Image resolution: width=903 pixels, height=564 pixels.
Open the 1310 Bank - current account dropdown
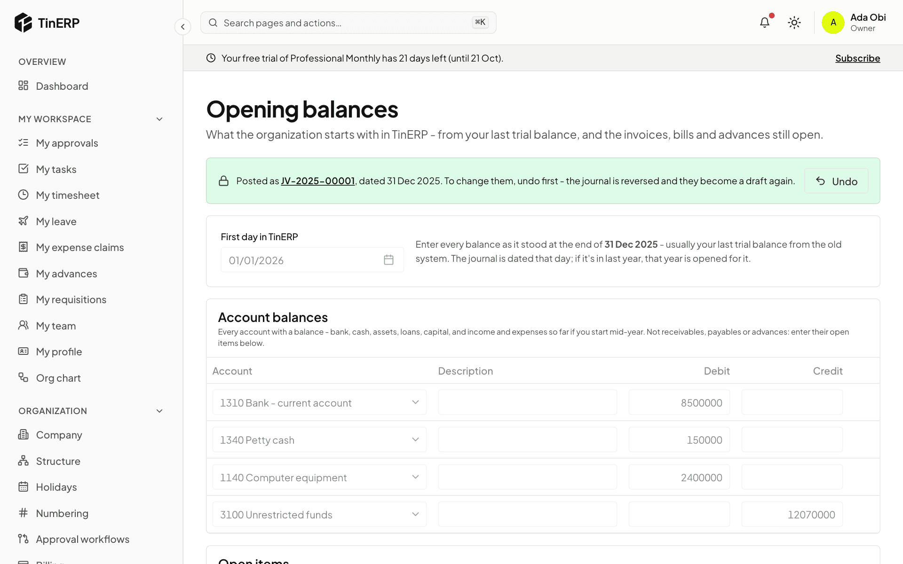click(319, 402)
